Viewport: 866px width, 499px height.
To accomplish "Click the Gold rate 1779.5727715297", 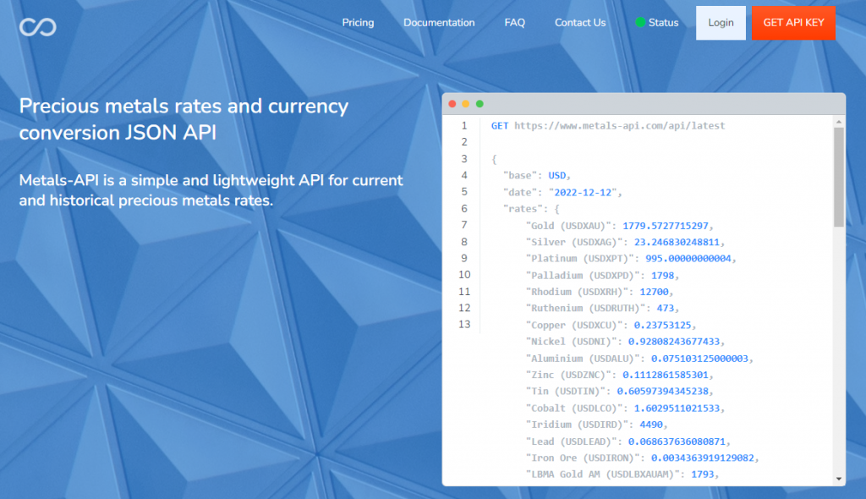I will [x=665, y=226].
